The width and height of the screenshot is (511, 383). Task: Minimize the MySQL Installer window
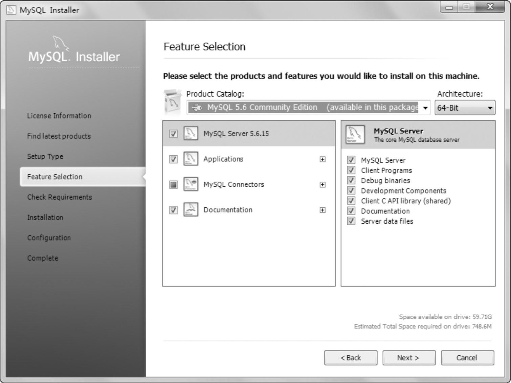click(449, 7)
